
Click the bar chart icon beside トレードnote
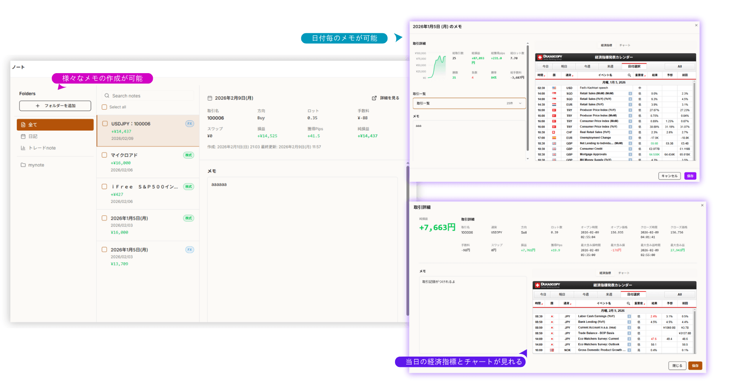pos(23,148)
